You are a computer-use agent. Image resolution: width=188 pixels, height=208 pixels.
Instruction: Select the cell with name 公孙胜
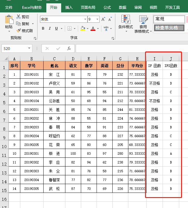[x=54, y=101]
